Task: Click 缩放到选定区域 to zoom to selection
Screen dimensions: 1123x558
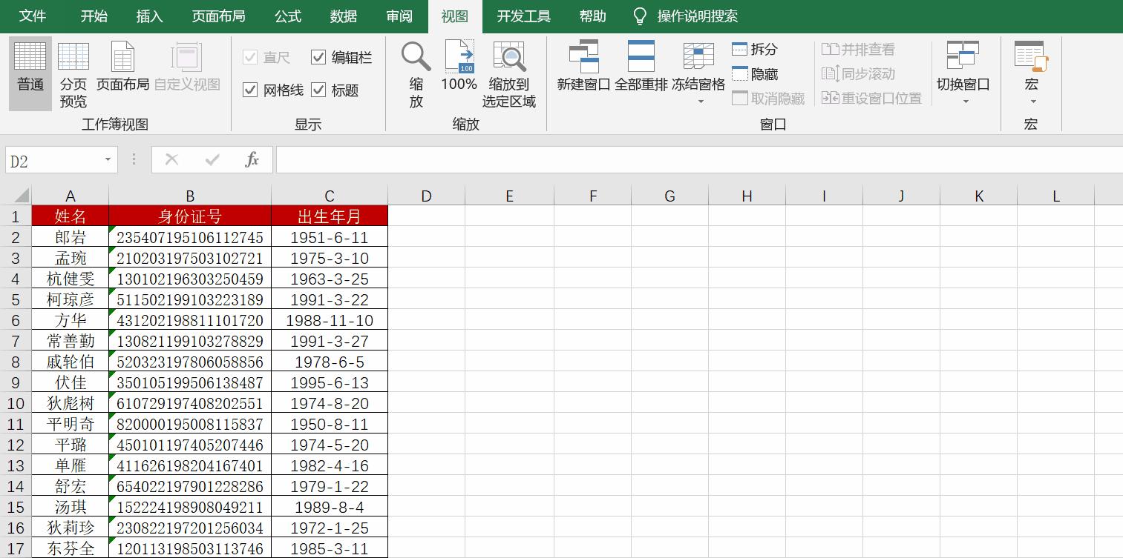Action: (x=508, y=72)
